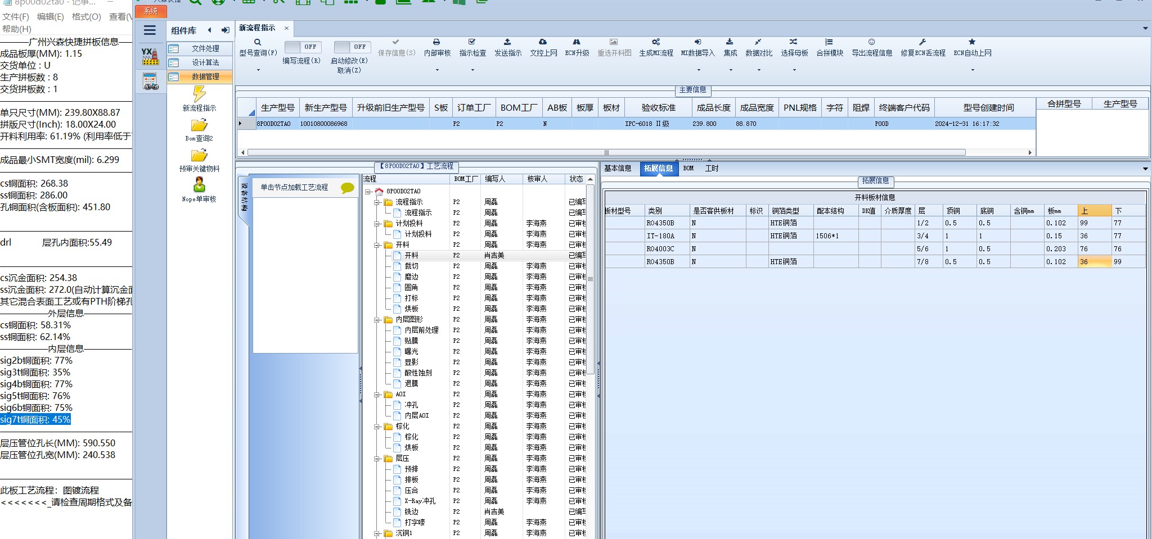Click the 上 column header in material table
Screen dimensions: 1152x539
[1094, 211]
